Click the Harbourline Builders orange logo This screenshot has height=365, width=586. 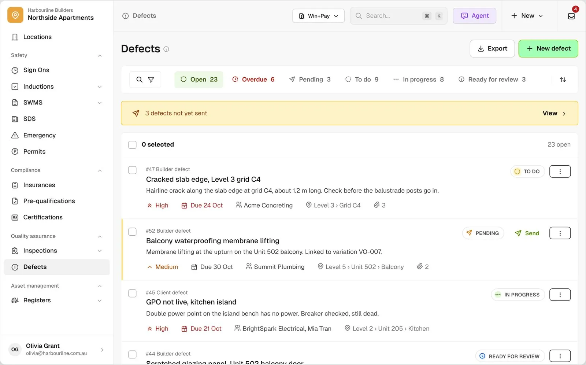tap(15, 15)
